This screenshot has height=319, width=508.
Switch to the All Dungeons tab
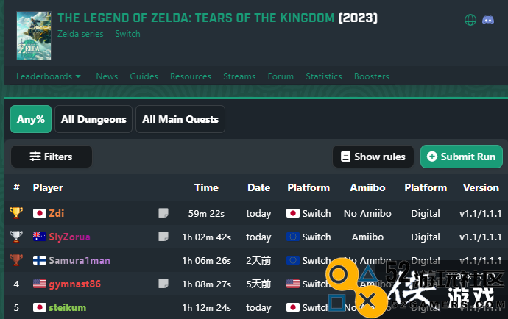94,119
